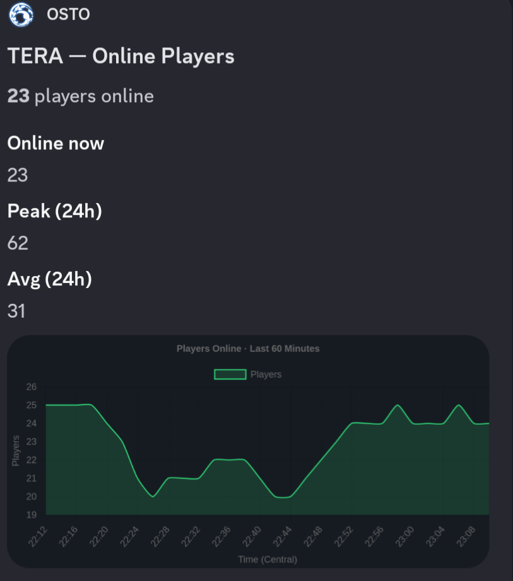This screenshot has height=581, width=513.
Task: Click the peak value 62
Action: pos(18,243)
